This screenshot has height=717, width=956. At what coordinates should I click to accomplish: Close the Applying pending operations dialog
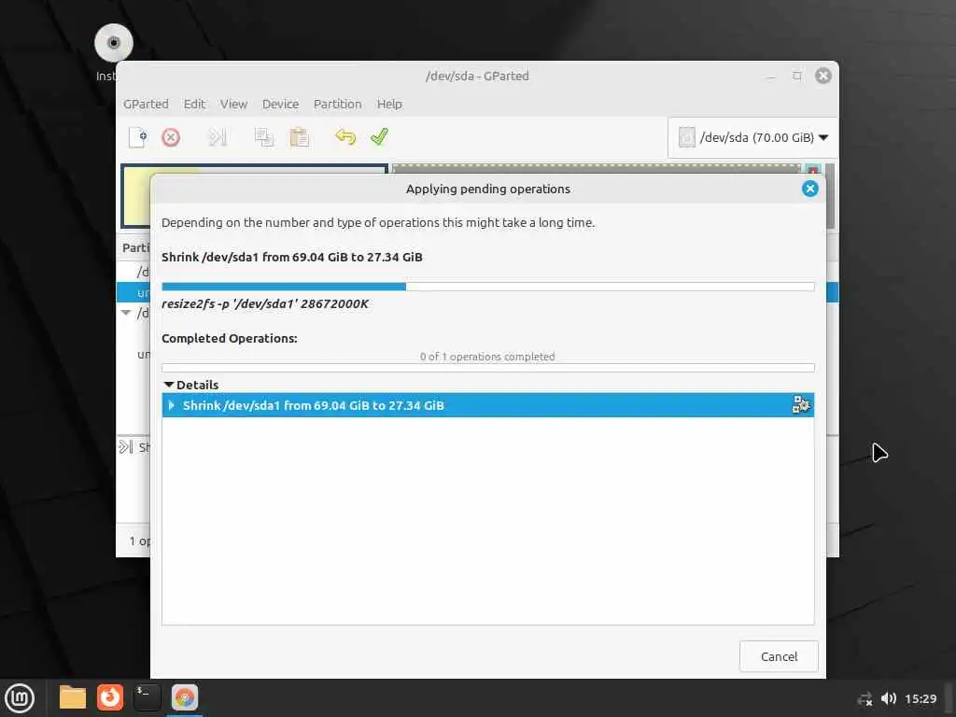pyautogui.click(x=809, y=189)
